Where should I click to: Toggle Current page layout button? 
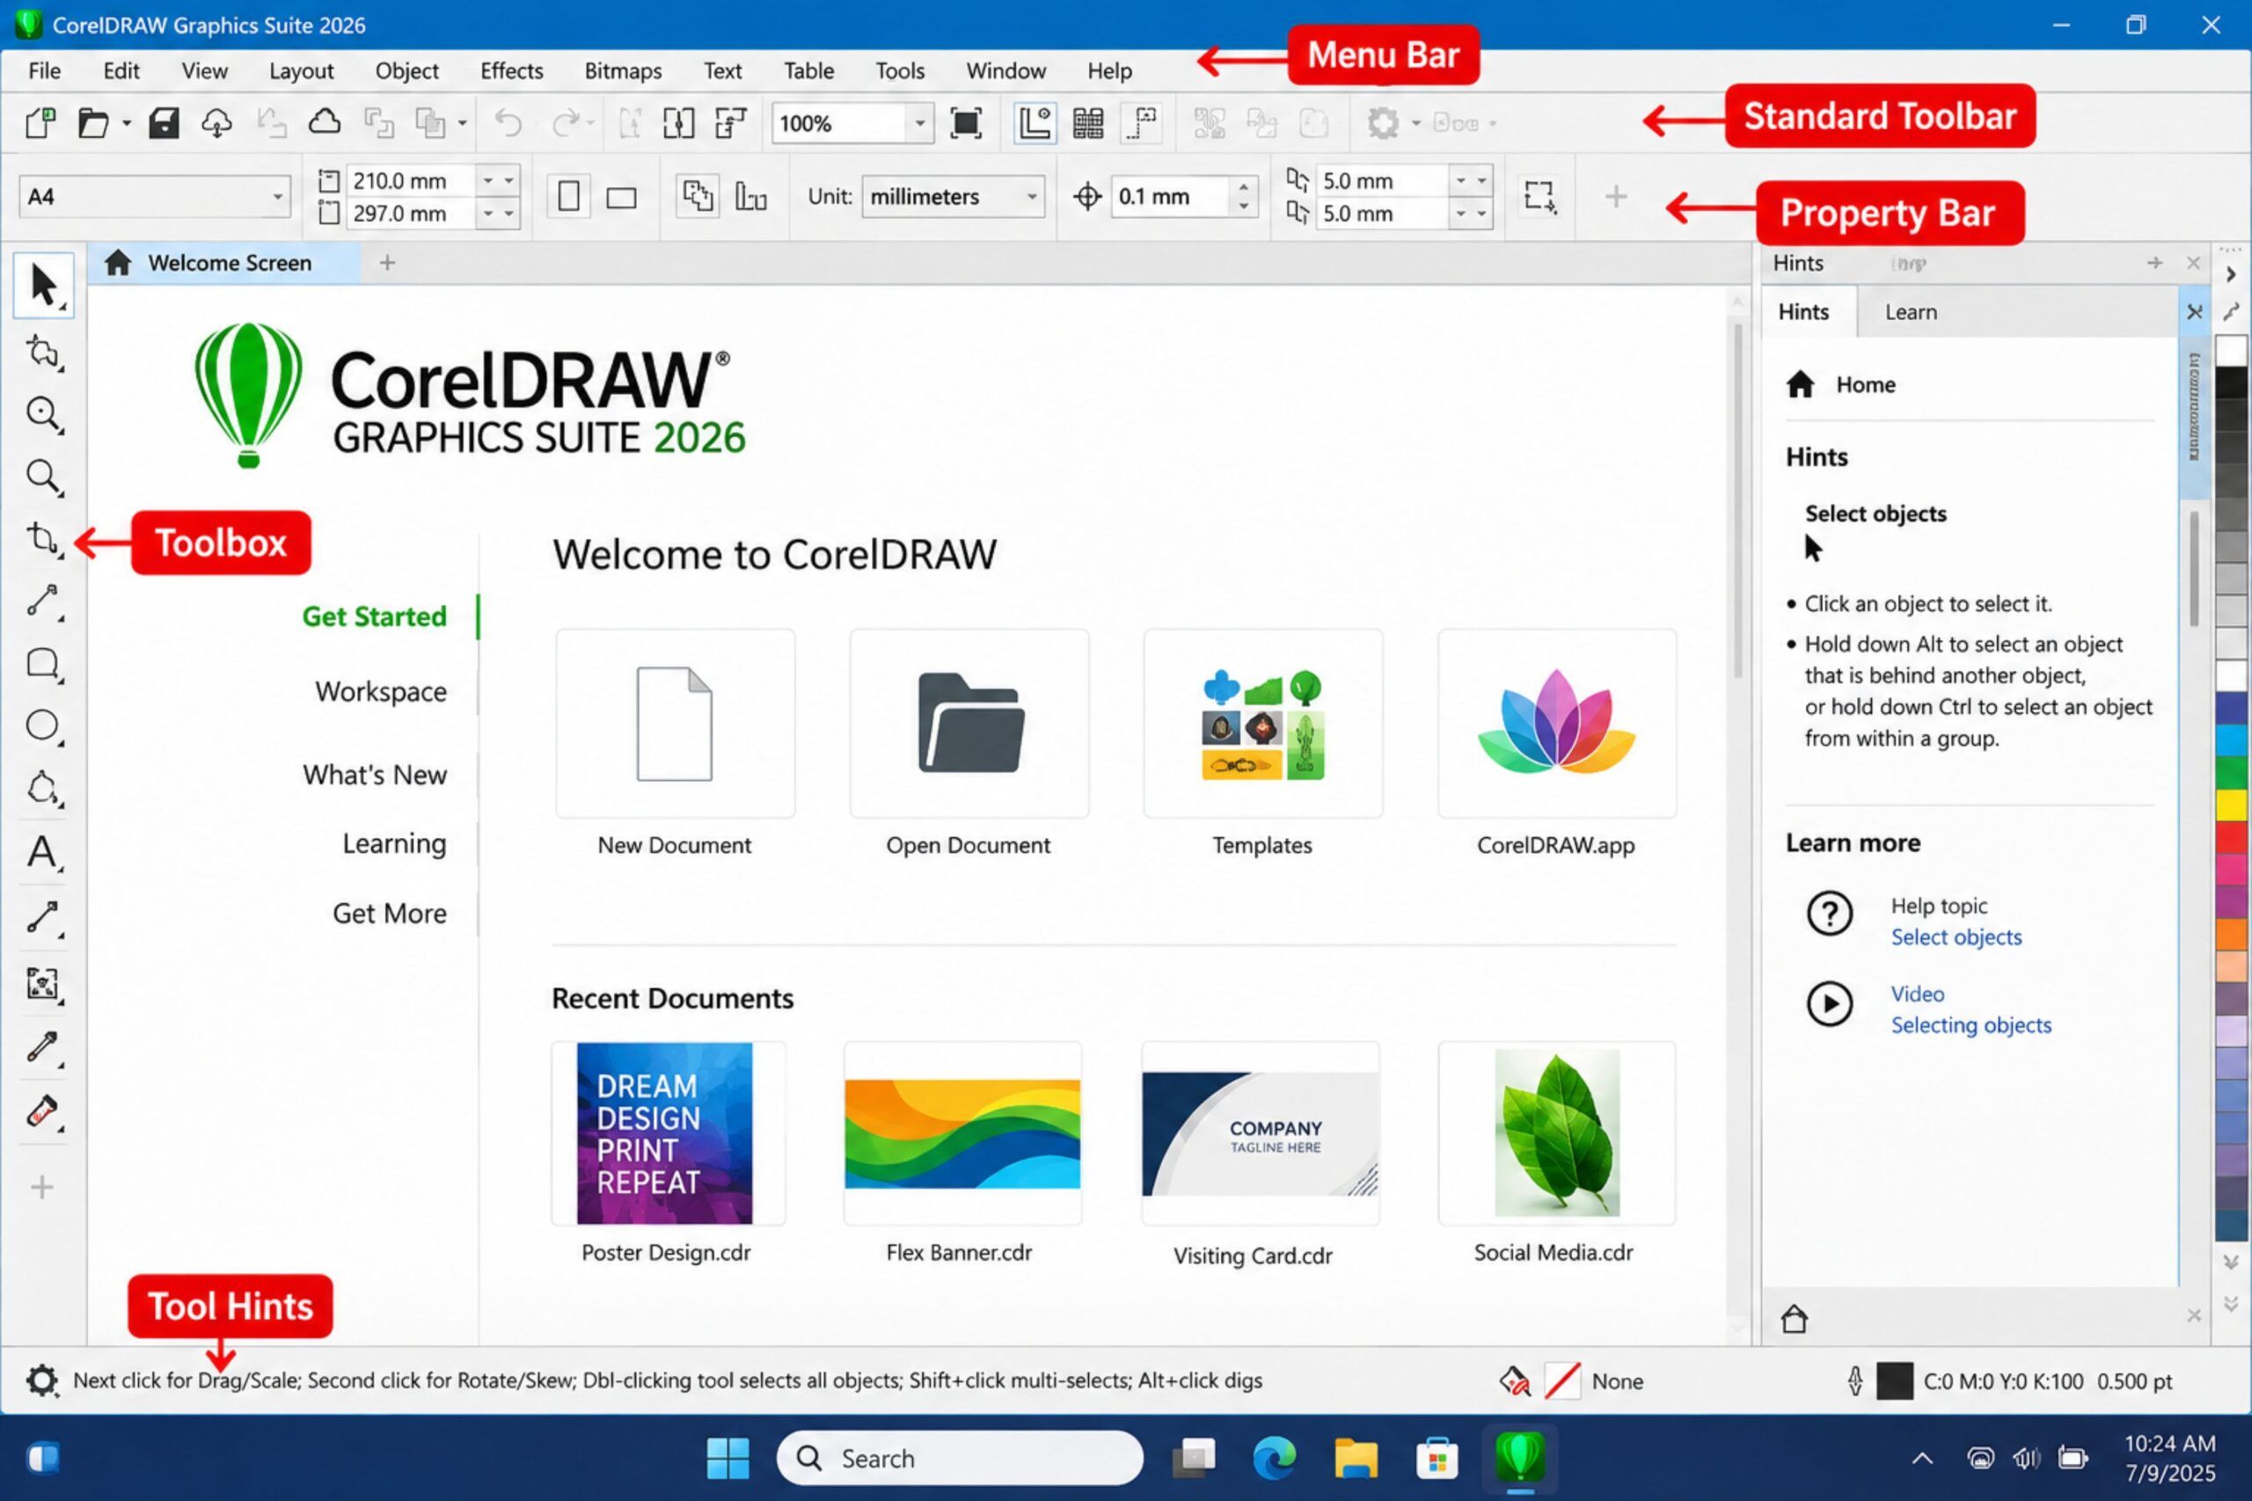point(750,196)
